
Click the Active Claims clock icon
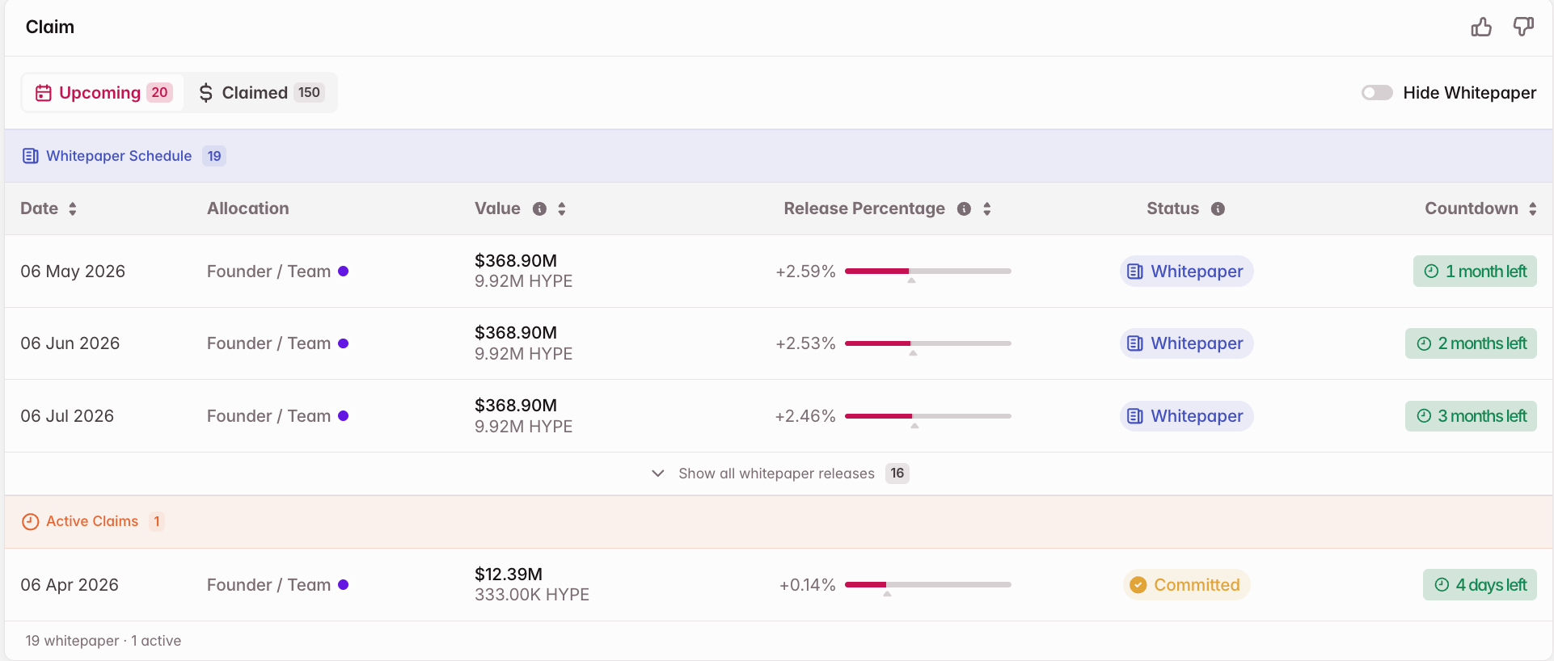(x=31, y=521)
